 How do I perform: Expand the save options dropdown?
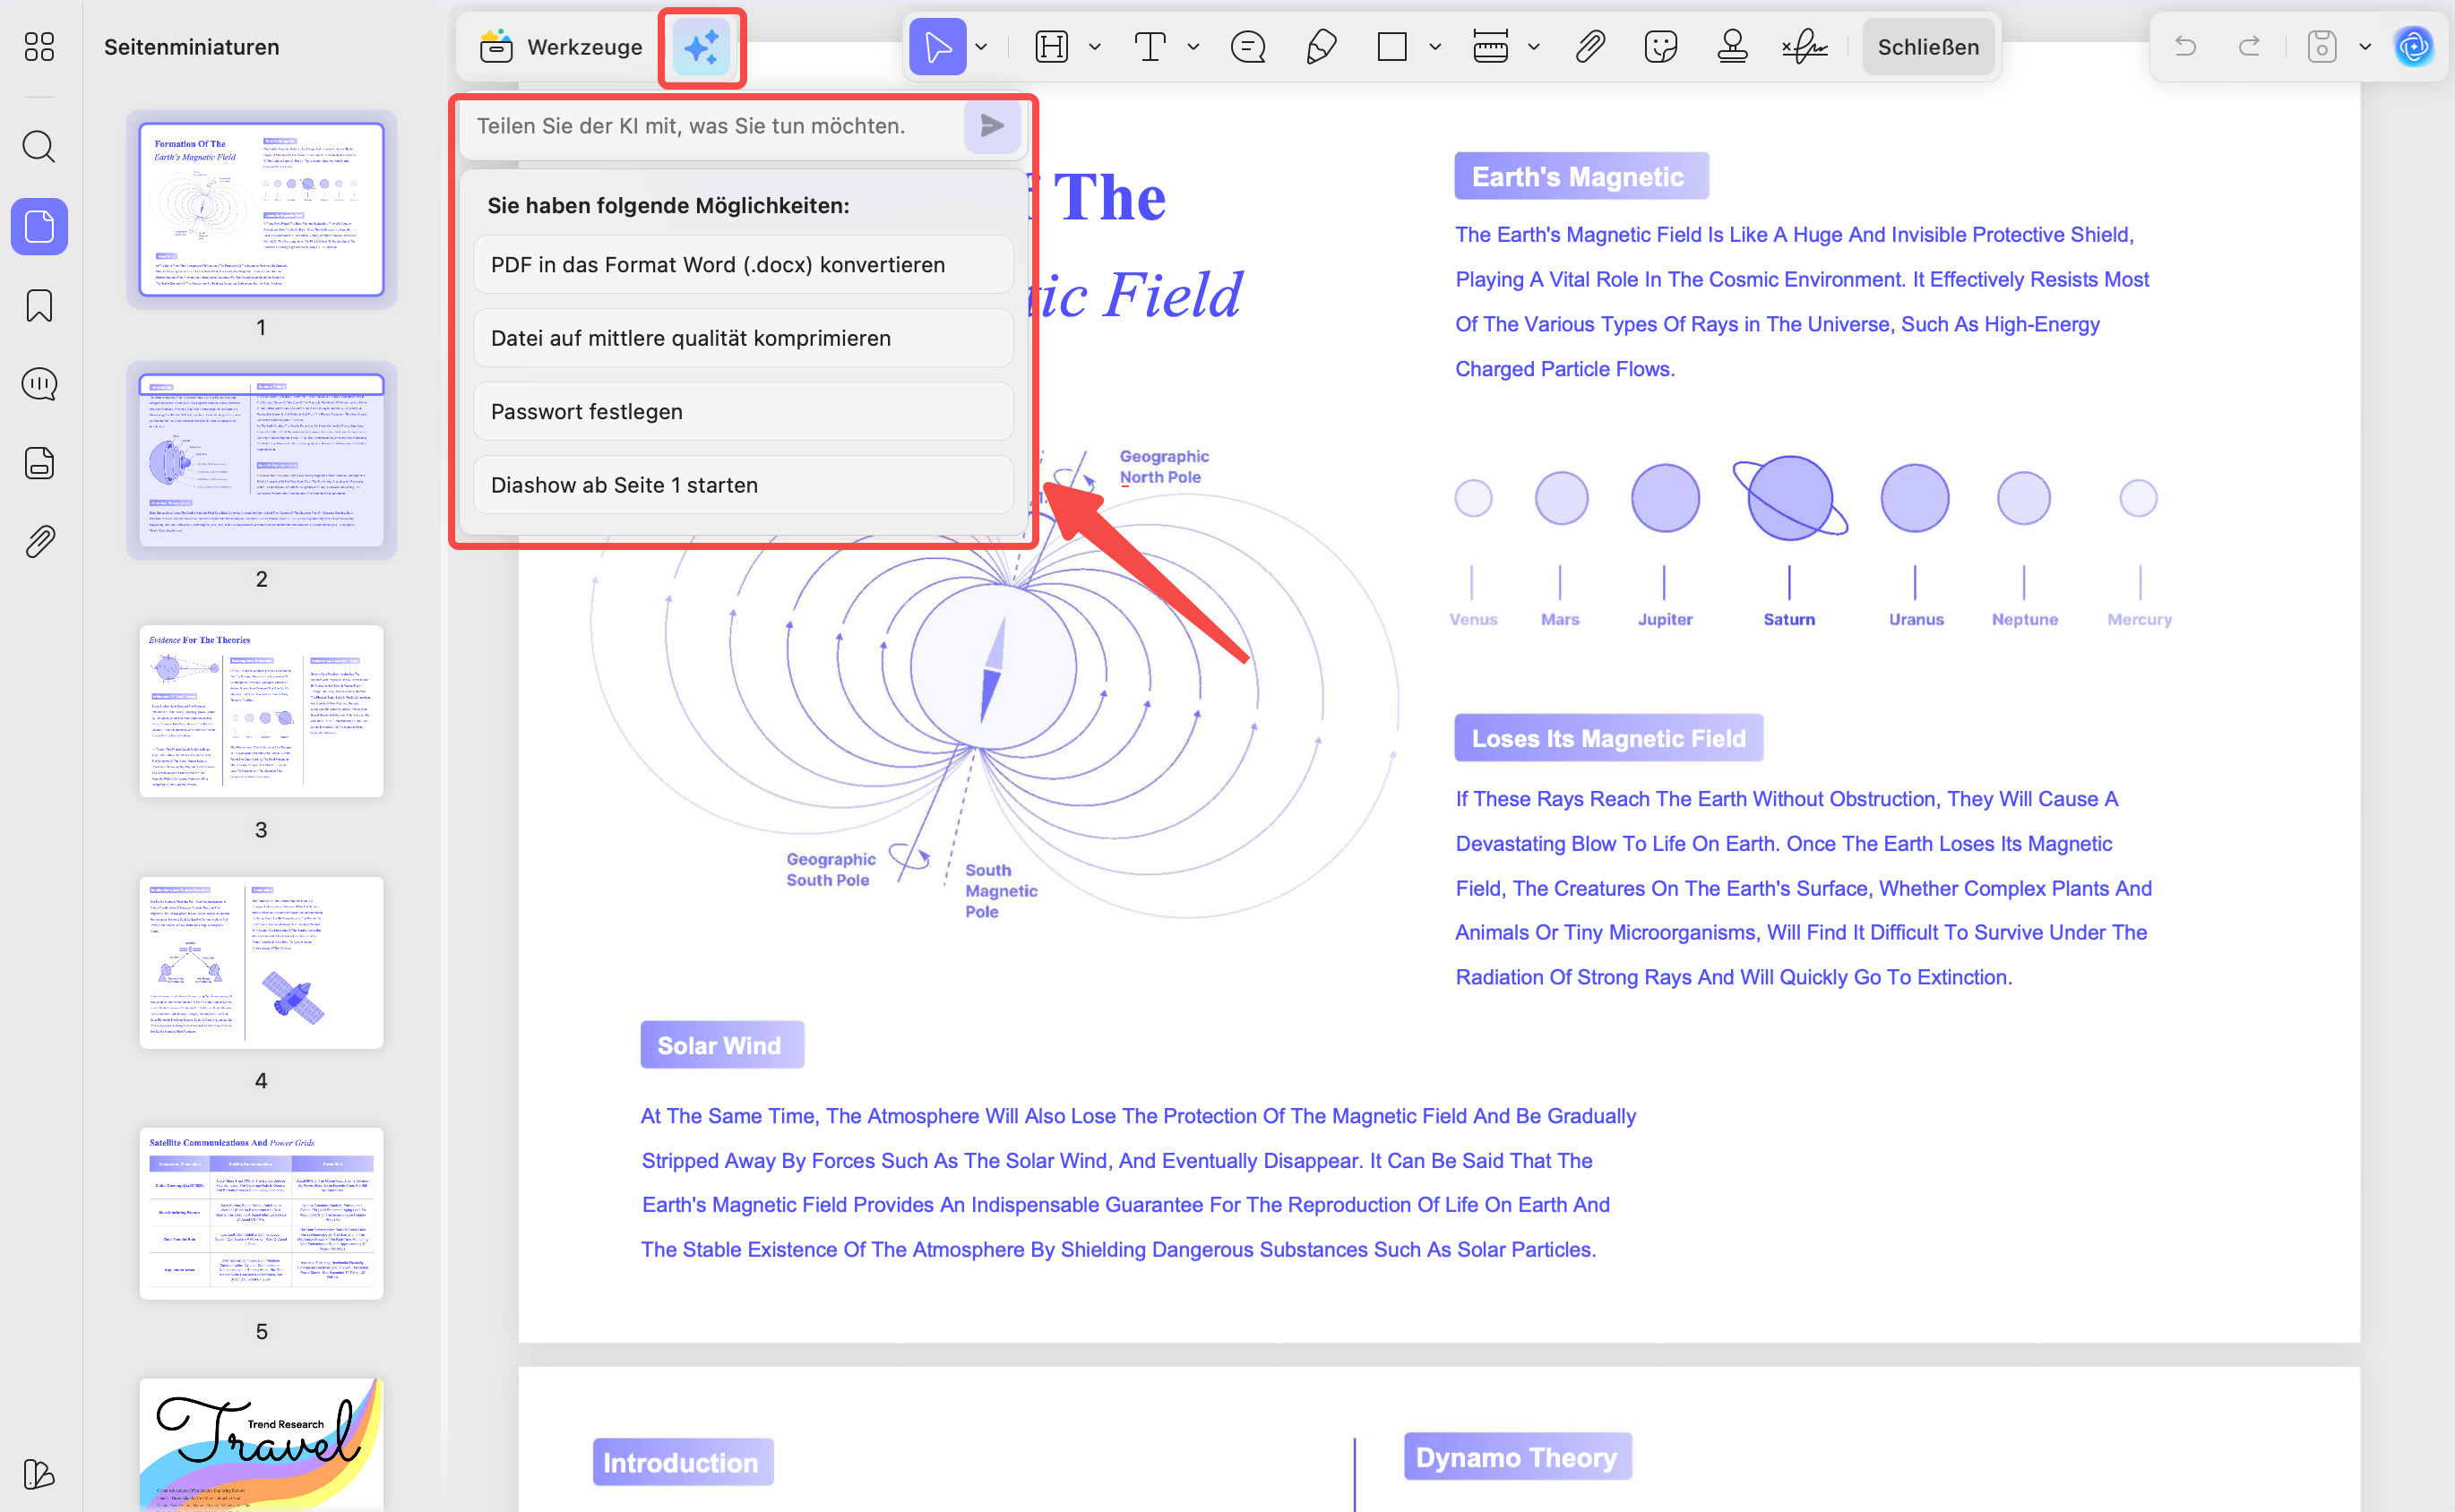point(2365,46)
